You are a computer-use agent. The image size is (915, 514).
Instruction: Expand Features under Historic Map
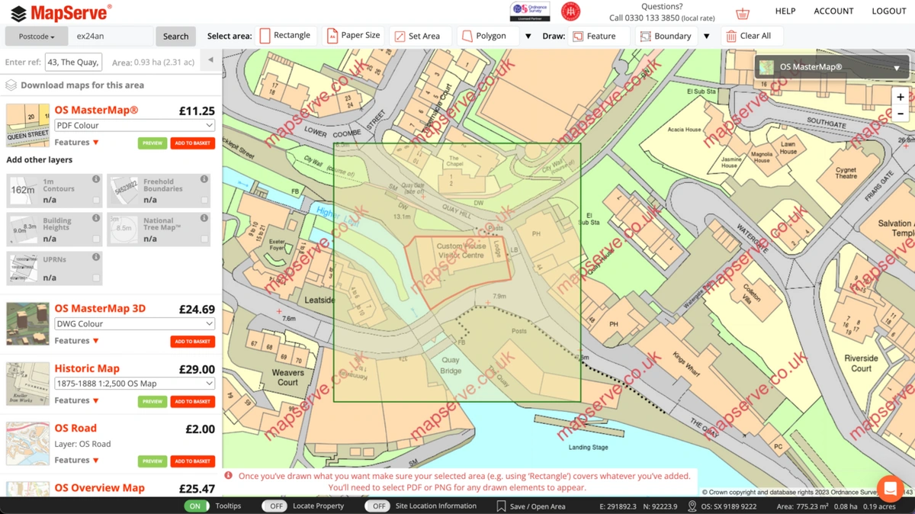77,400
